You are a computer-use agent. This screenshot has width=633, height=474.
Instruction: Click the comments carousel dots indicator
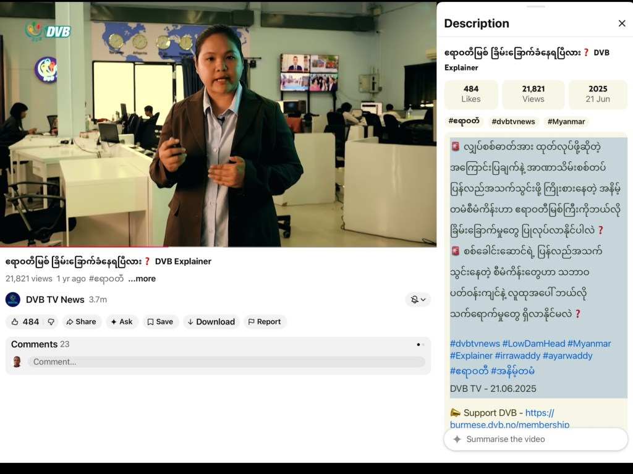tap(420, 344)
